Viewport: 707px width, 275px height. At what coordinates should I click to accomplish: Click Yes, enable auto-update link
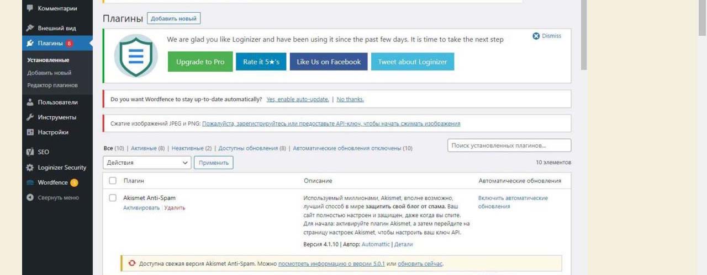click(x=297, y=100)
